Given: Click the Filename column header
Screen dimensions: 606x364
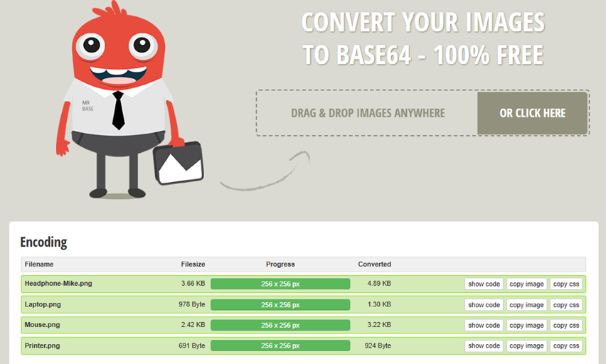Looking at the screenshot, I should [39, 264].
